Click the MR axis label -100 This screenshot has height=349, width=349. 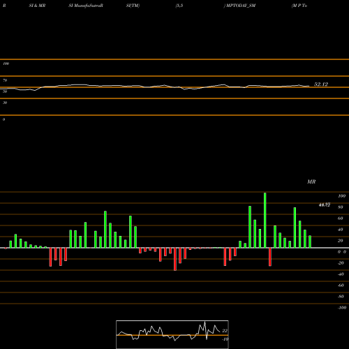[x=342, y=308]
